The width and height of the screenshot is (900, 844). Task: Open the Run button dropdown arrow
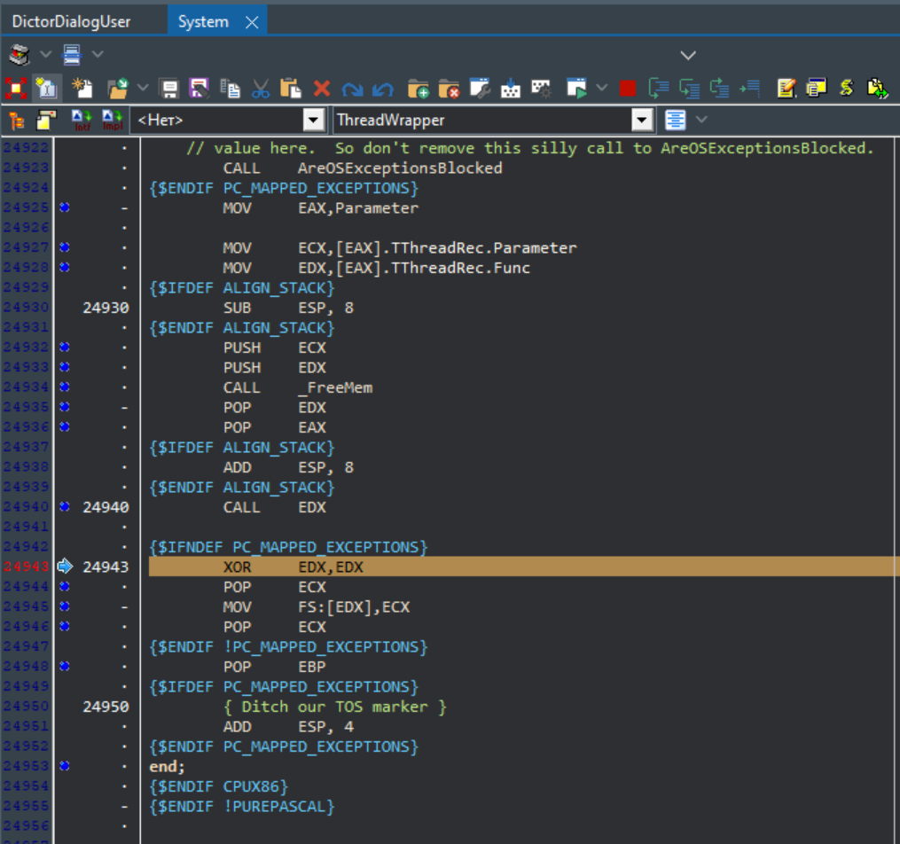point(601,88)
